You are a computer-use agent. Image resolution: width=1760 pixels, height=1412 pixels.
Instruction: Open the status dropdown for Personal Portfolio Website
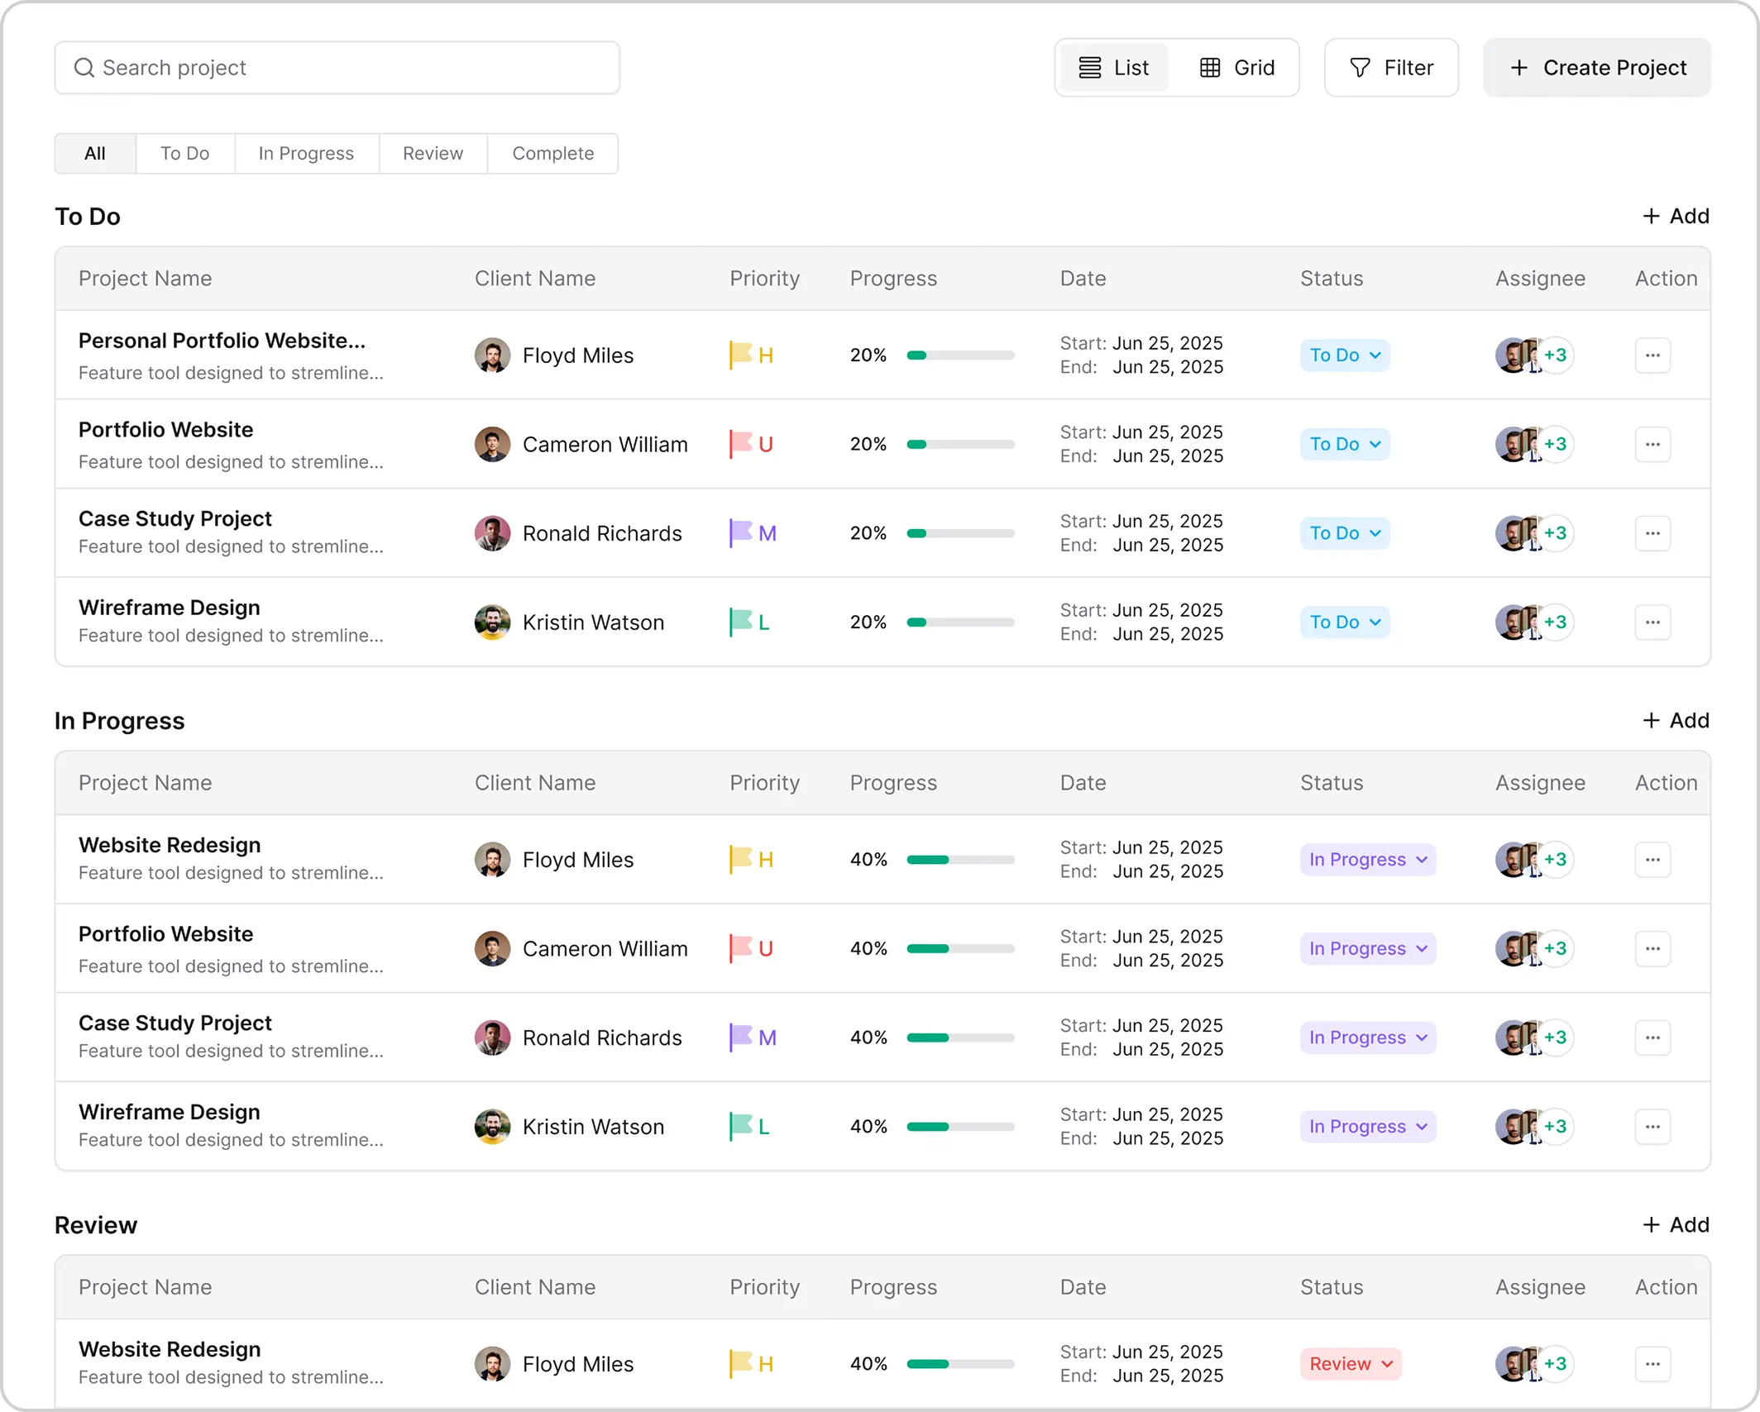click(1344, 355)
